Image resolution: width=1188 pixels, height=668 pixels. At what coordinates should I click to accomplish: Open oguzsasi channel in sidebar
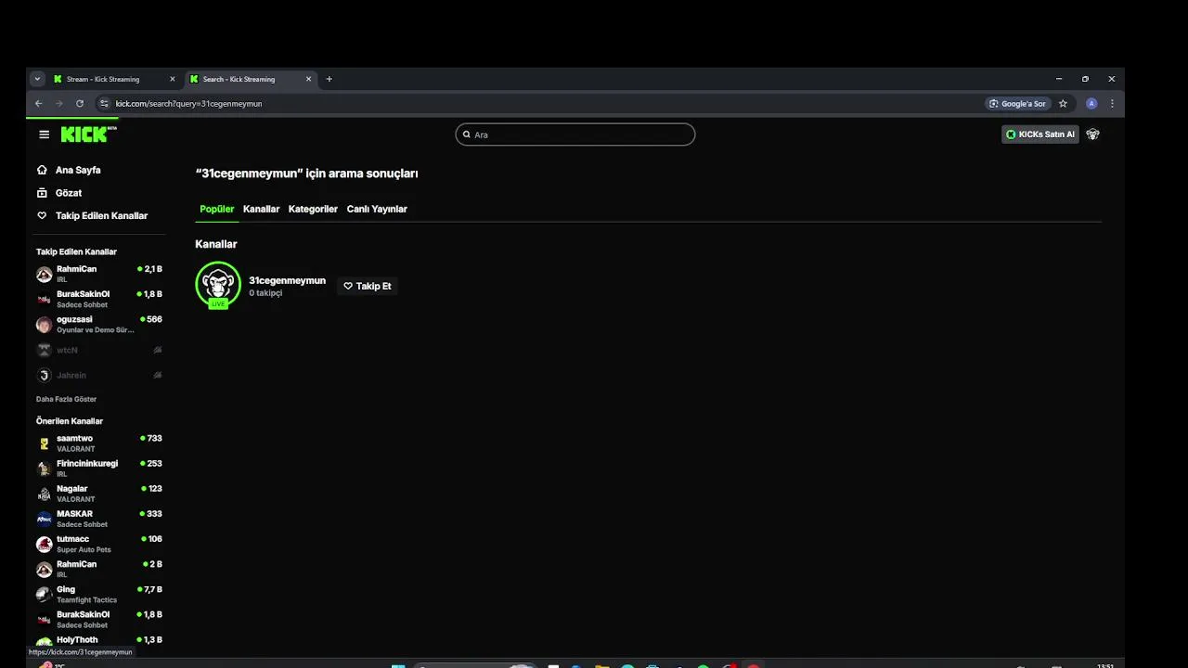click(99, 324)
